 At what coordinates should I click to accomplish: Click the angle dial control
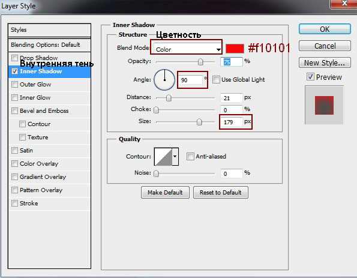164,80
